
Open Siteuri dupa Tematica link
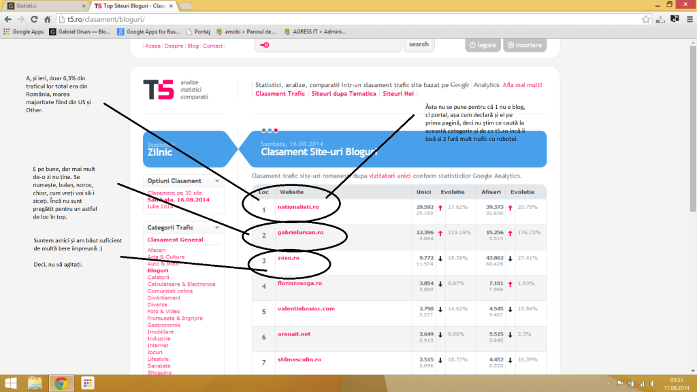[x=344, y=94]
